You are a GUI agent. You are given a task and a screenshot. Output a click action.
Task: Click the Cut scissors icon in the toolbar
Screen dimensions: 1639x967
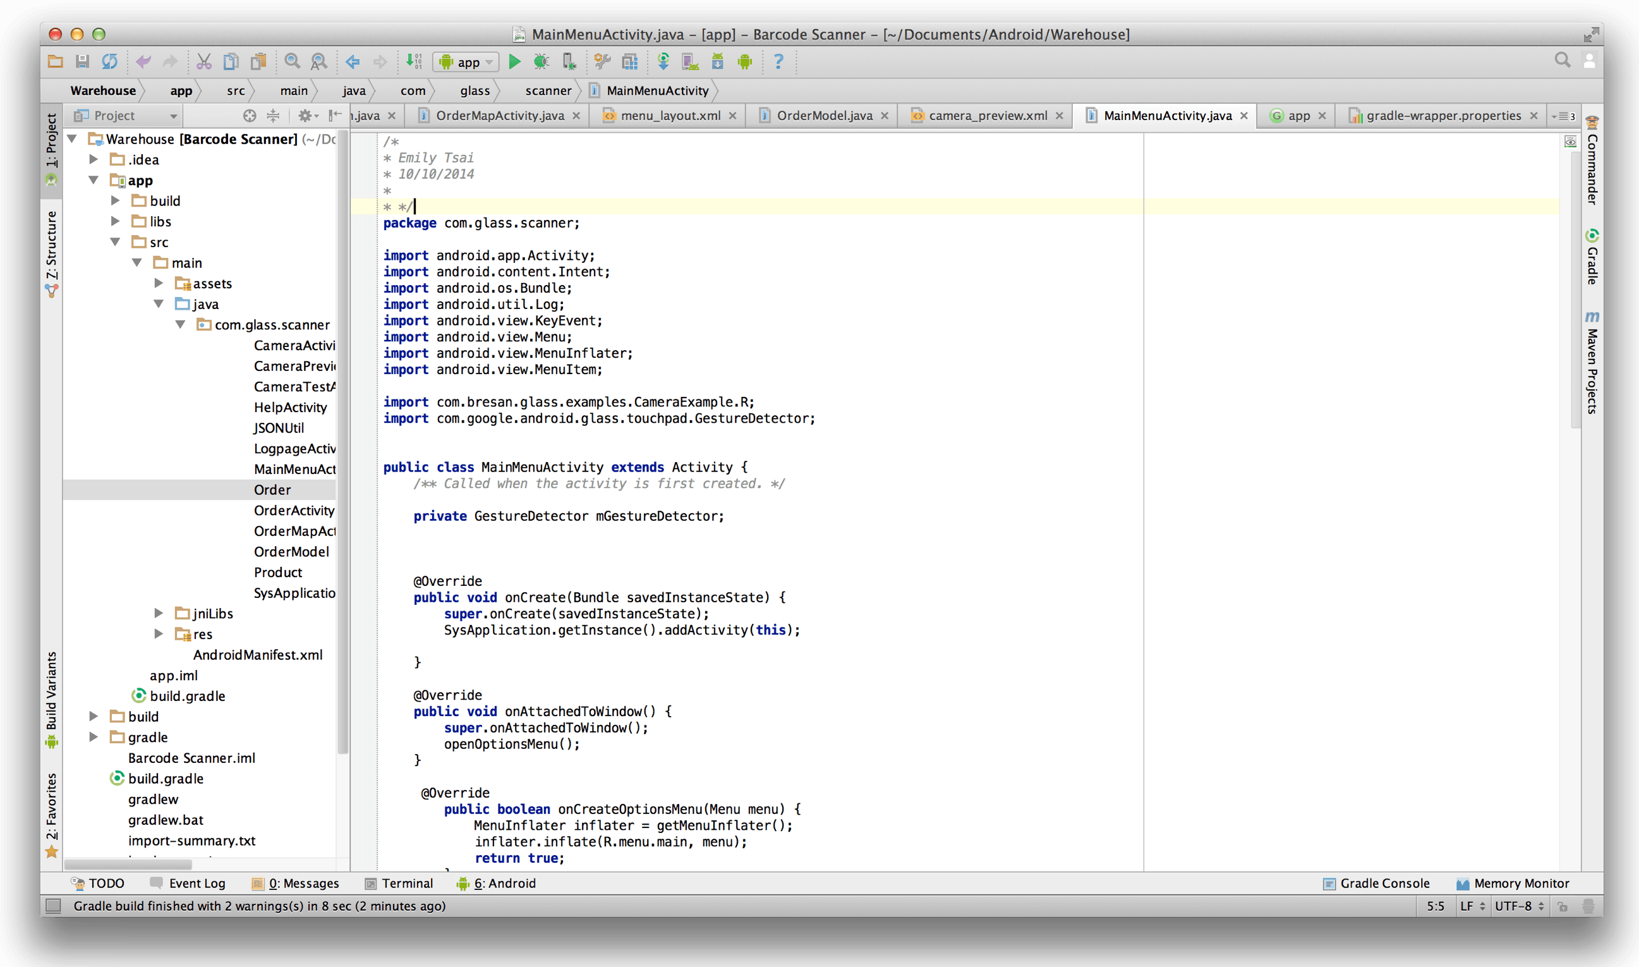coord(204,61)
